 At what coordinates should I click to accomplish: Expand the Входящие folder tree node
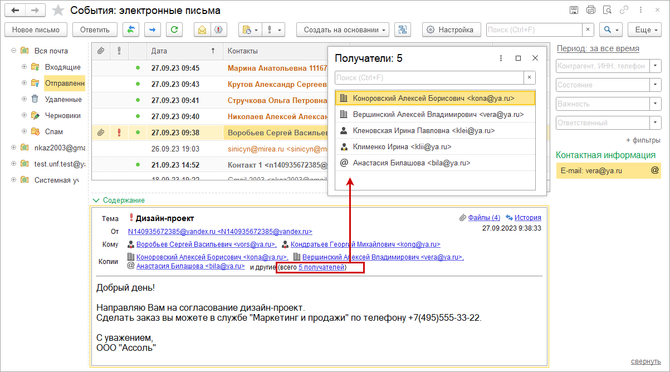[x=24, y=67]
